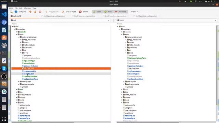Select references.d.ts in left pane

[x=30, y=71]
